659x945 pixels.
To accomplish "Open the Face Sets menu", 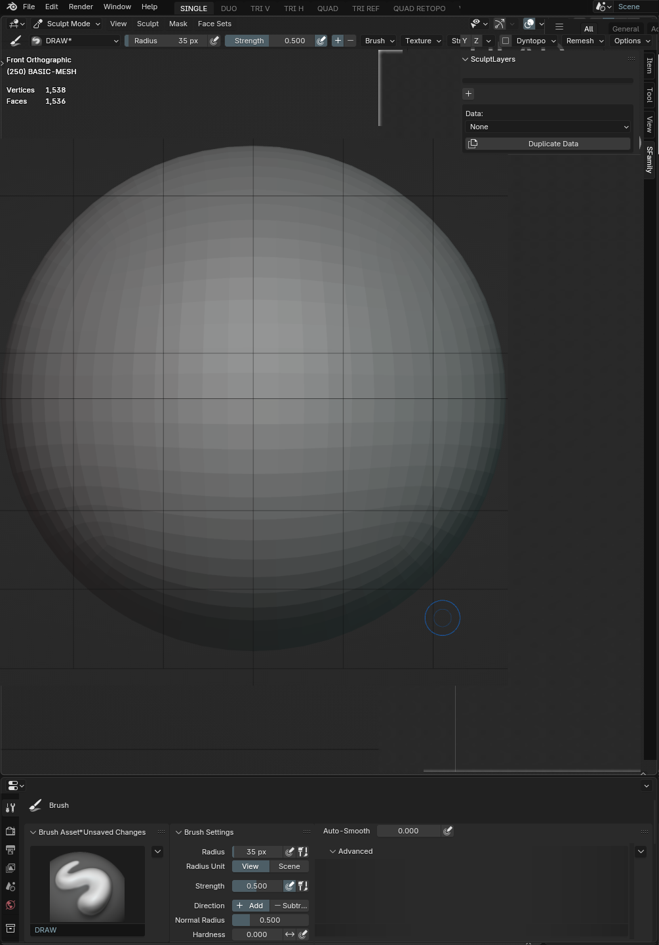I will point(214,24).
